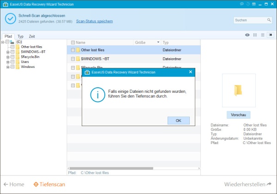Screen dimensions: 277x194
Task: Click scrollbar left arrow in file list
Action: tap(68, 169)
